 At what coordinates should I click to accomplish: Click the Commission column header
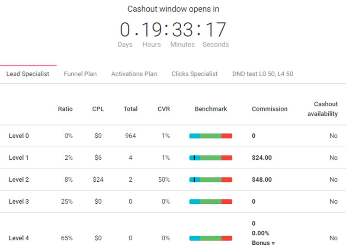269,109
